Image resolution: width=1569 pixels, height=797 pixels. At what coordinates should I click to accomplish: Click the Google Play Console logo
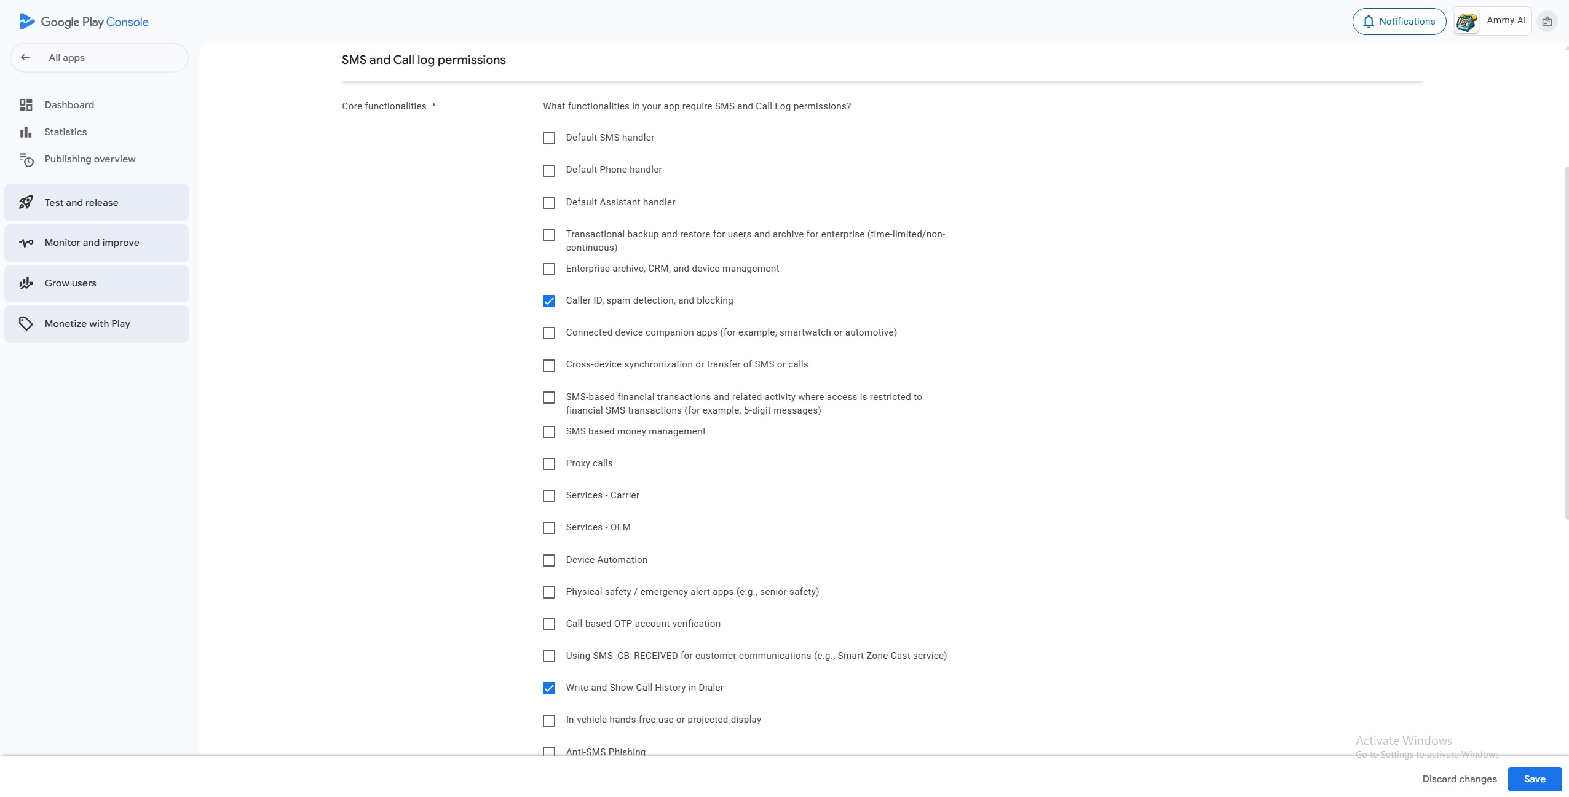click(84, 22)
